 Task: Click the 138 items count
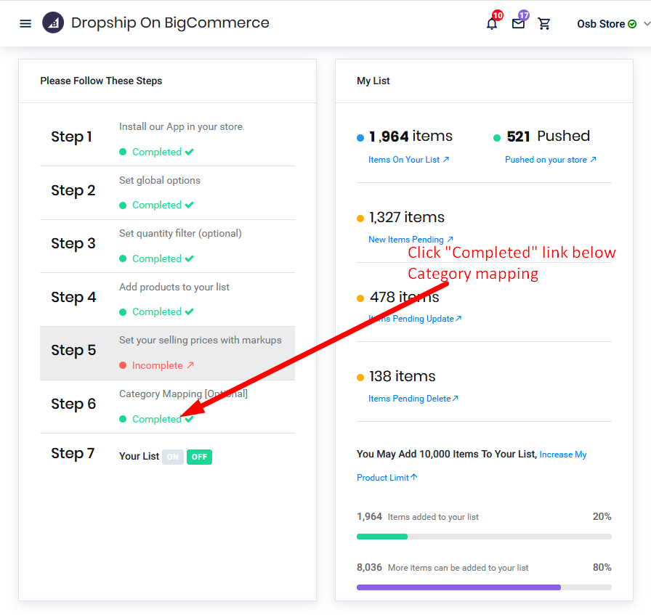pyautogui.click(x=403, y=376)
